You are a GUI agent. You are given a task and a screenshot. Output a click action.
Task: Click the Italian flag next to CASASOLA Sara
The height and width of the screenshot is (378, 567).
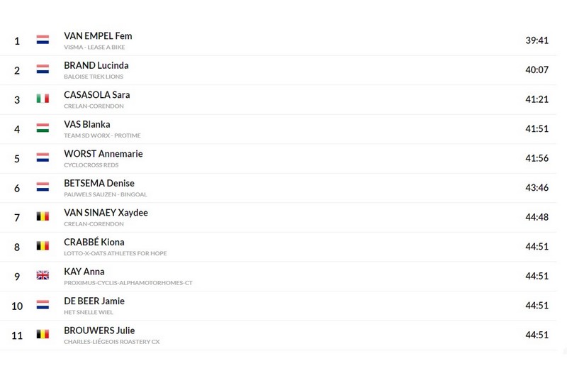pos(43,99)
